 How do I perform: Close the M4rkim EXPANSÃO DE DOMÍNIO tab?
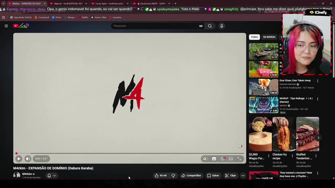point(44,4)
